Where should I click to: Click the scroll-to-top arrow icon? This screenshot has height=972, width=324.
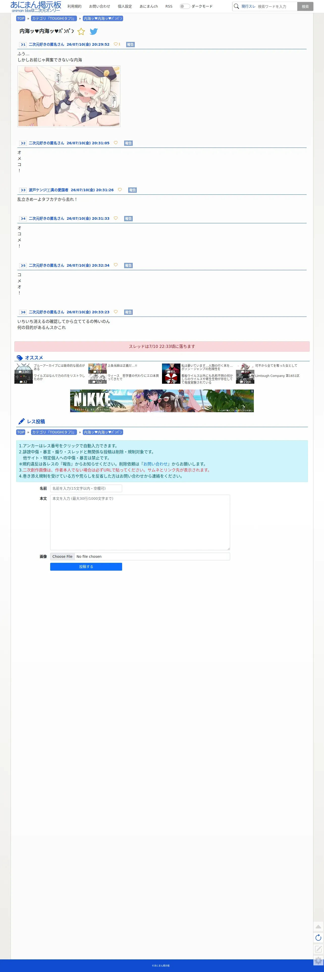pyautogui.click(x=318, y=926)
